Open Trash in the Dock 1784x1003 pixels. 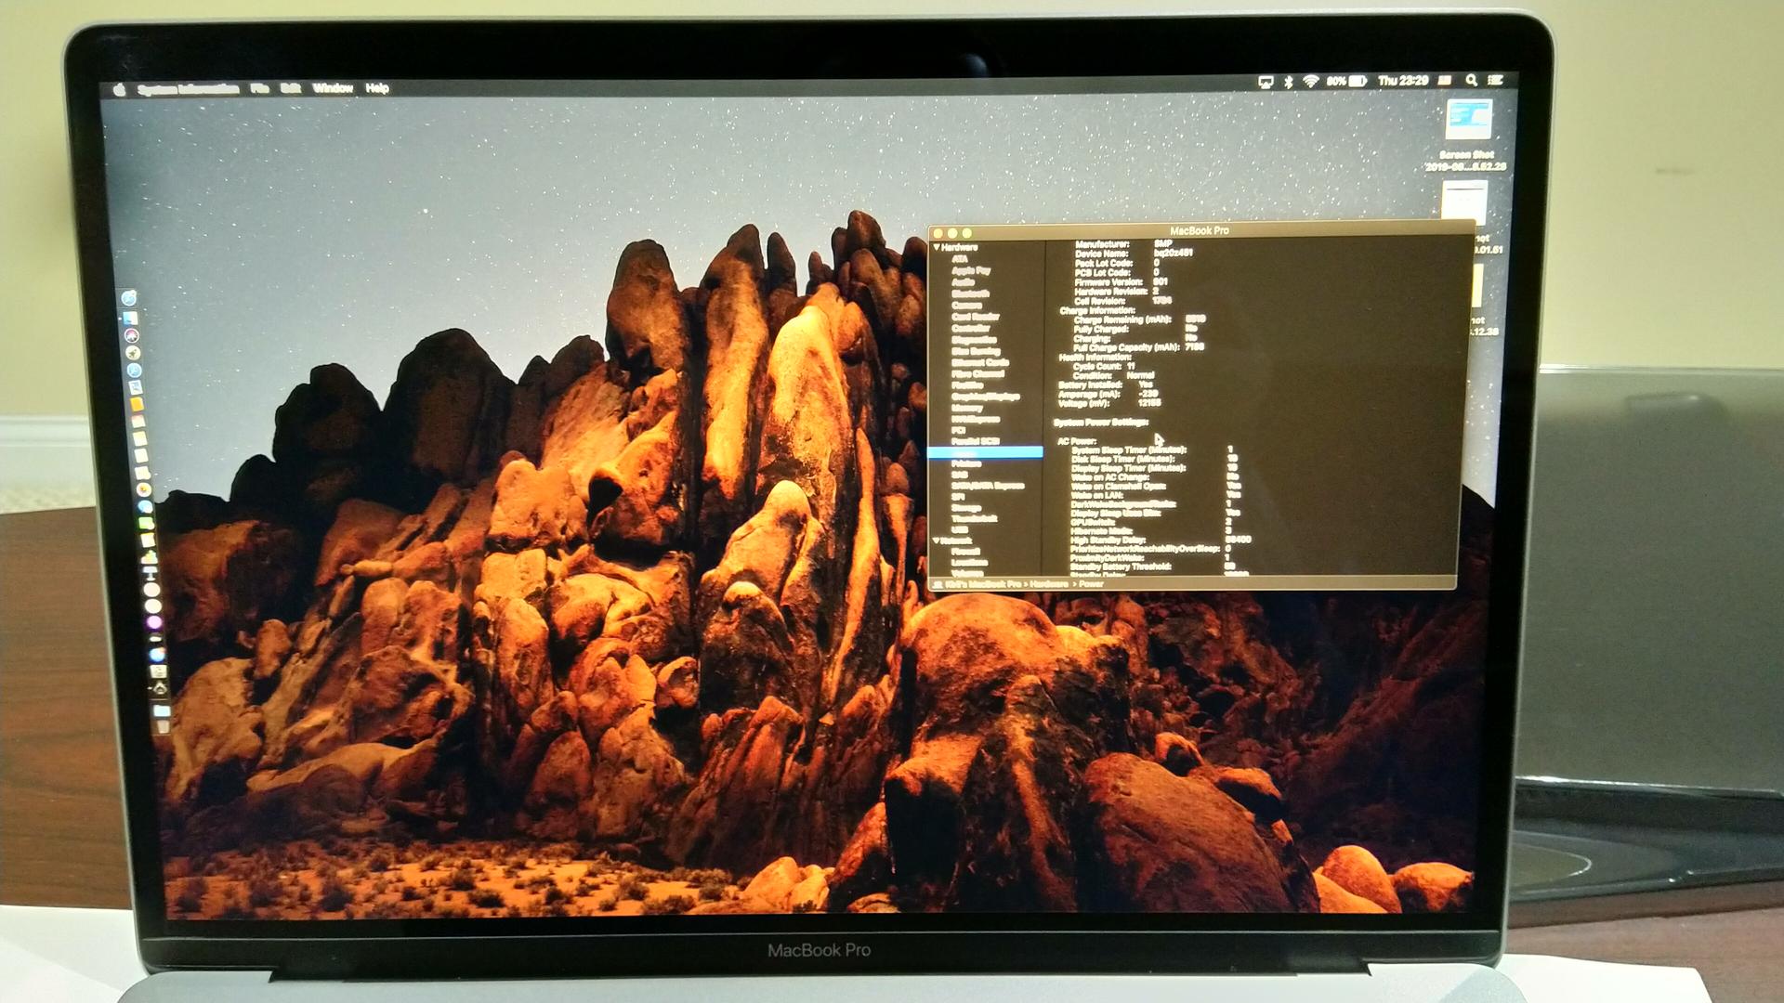163,728
